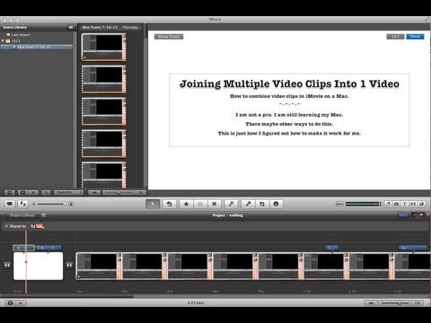Open the titles browser T icon
Image resolution: width=431 pixels, height=323 pixels.
point(405,204)
